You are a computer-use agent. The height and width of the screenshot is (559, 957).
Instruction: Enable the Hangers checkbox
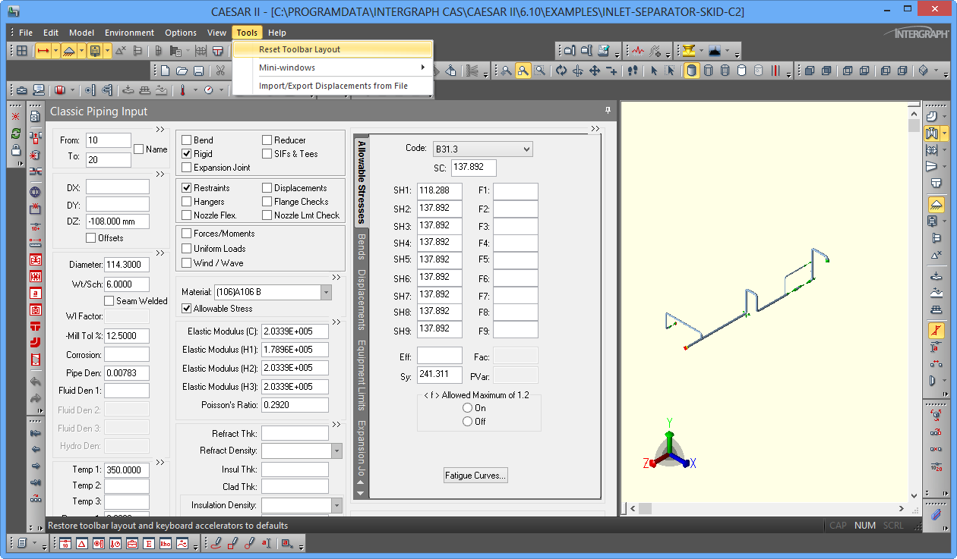[x=186, y=202]
